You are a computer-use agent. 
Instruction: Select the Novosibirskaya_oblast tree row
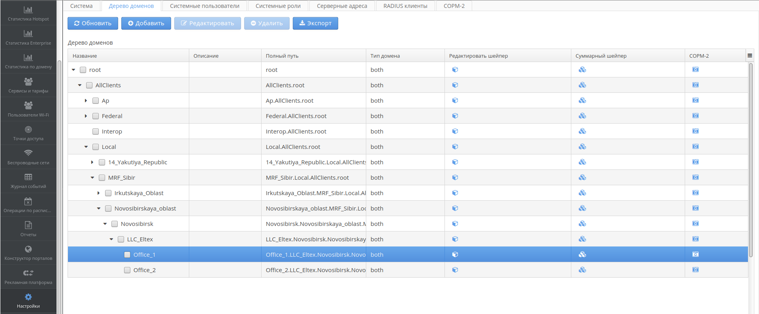tap(408, 208)
